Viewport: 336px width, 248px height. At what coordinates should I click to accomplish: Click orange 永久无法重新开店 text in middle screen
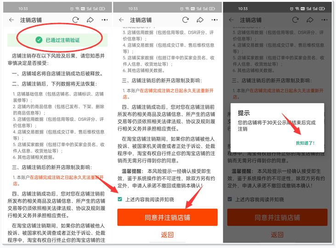coord(168,94)
